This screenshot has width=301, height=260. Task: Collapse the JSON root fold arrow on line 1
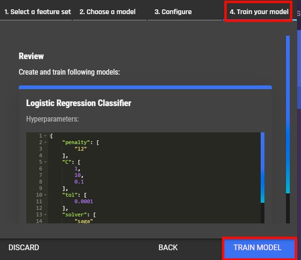[x=45, y=136]
